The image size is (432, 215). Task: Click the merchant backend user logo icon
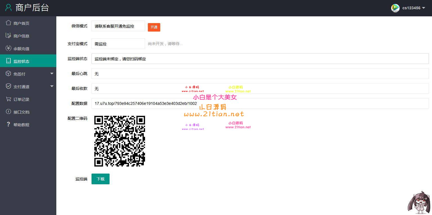(x=8, y=8)
